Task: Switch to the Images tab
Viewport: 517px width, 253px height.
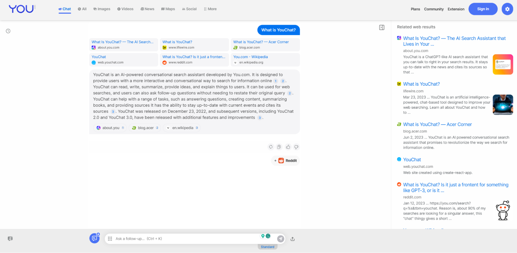Action: [102, 9]
